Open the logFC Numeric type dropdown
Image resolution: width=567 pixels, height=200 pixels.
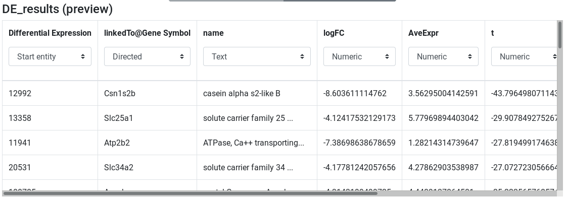(359, 56)
